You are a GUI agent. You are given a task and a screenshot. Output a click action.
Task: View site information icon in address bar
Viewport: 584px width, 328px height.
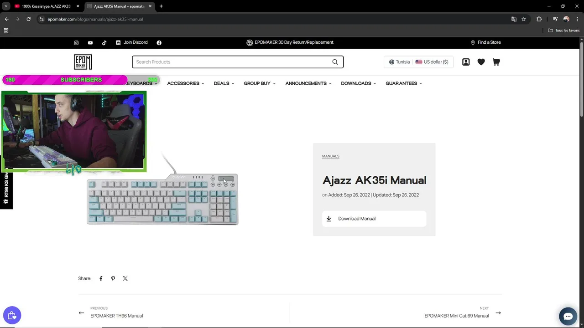pyautogui.click(x=42, y=19)
